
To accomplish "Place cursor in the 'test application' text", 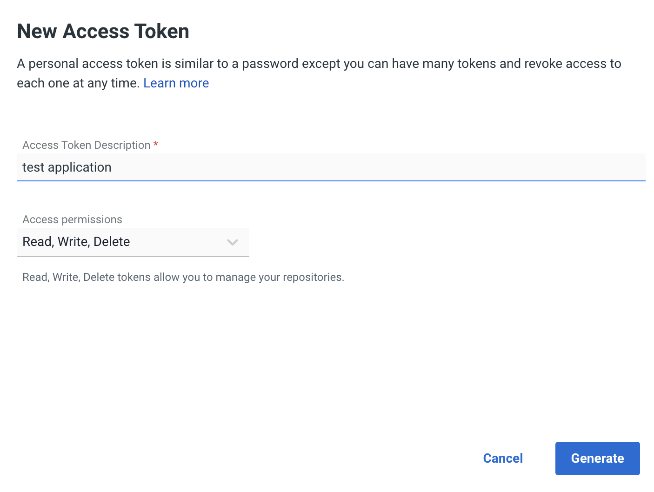I will (x=67, y=167).
